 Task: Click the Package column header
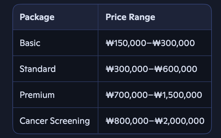click(55, 17)
